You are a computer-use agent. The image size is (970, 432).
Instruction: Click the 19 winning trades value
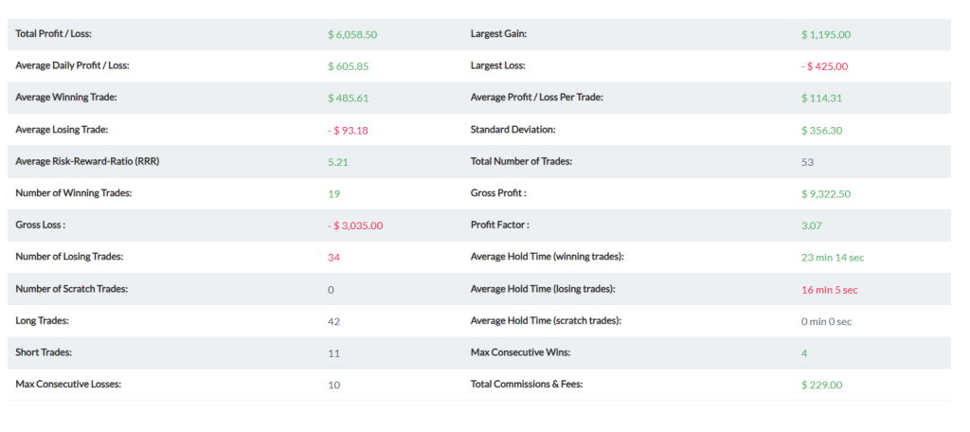tap(334, 193)
